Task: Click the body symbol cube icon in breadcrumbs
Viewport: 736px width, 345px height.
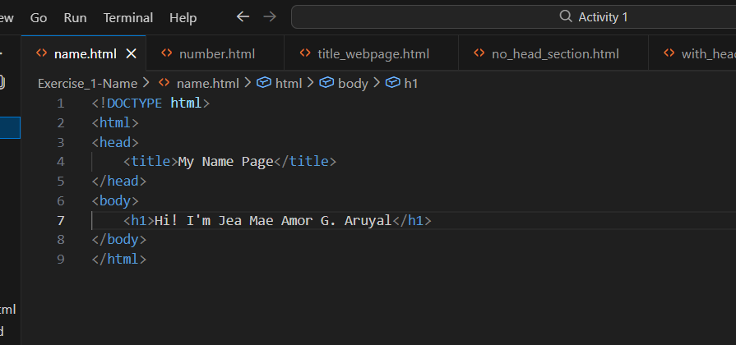Action: click(x=326, y=83)
